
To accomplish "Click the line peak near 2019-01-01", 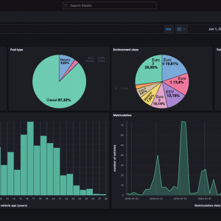I will point(158,155).
